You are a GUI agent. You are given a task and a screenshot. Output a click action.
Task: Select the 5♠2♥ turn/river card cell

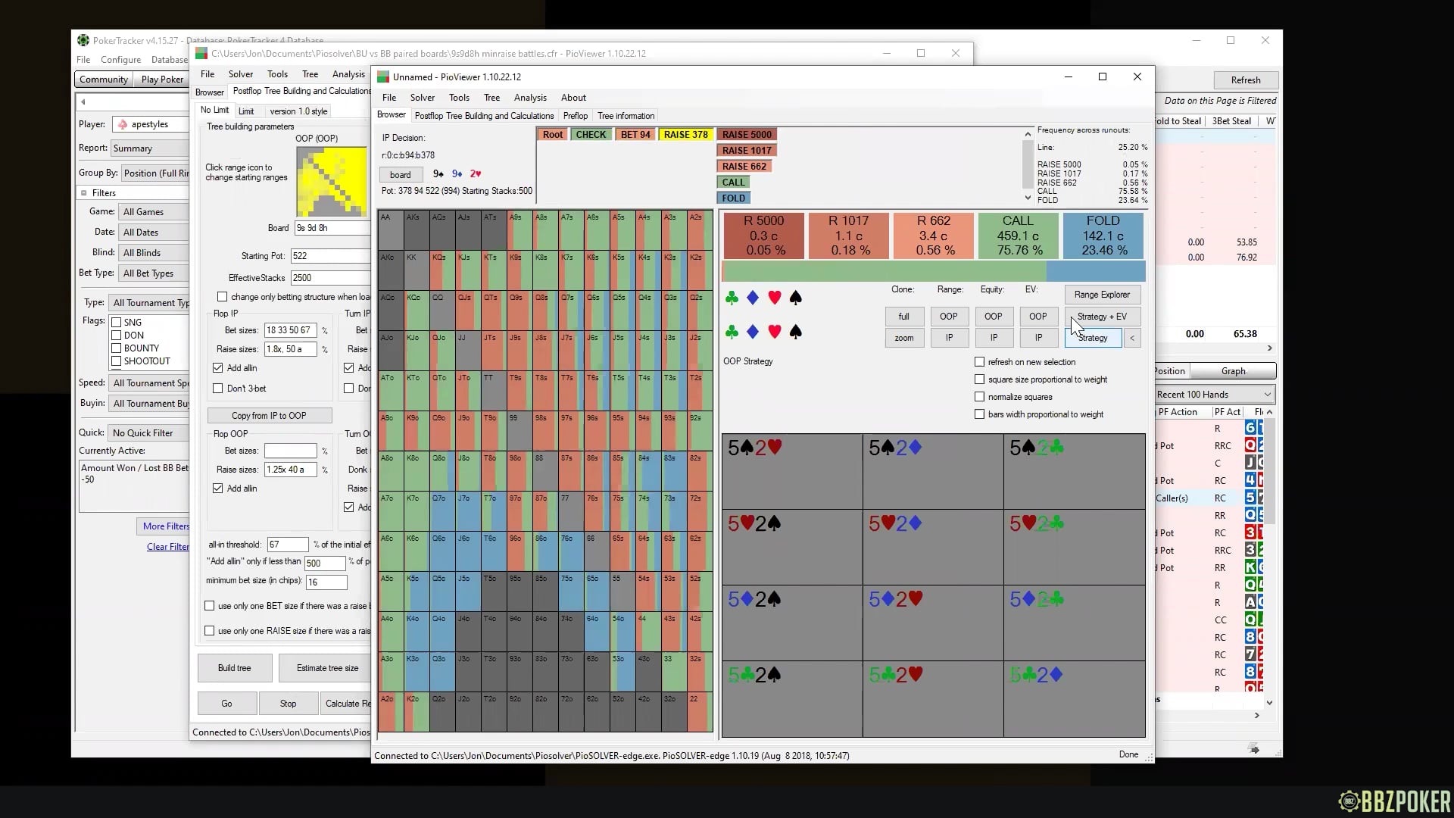click(x=791, y=471)
